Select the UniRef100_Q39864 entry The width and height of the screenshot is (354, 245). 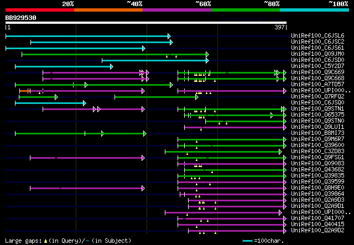(317, 194)
